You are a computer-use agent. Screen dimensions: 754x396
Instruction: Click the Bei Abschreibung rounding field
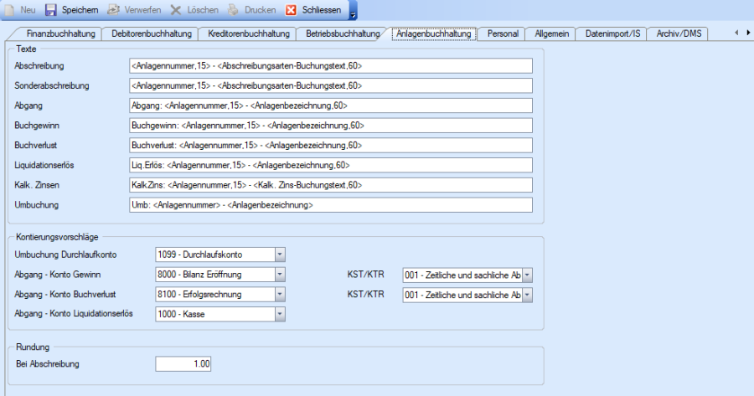pos(184,363)
